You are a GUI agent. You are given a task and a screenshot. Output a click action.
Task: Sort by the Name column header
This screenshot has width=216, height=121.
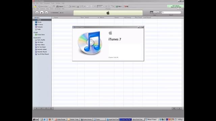click(x=66, y=17)
